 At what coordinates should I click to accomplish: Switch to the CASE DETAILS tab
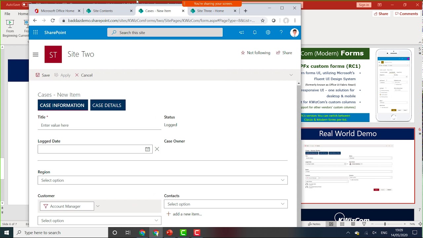click(x=108, y=105)
